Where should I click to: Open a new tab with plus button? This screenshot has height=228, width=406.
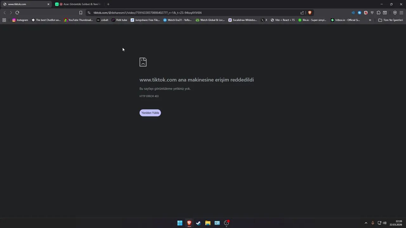pyautogui.click(x=108, y=4)
